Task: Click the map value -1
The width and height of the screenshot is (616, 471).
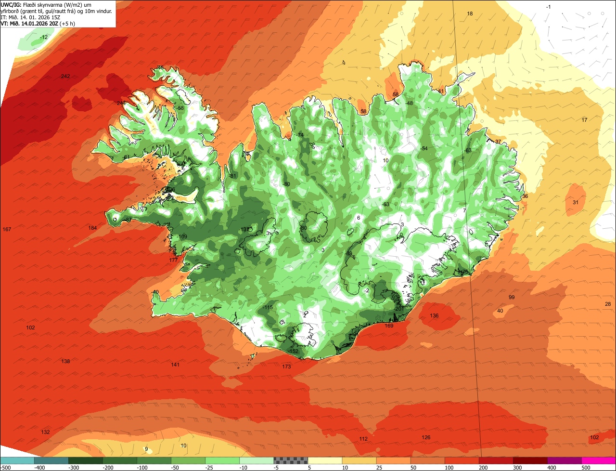Action: click(x=549, y=7)
